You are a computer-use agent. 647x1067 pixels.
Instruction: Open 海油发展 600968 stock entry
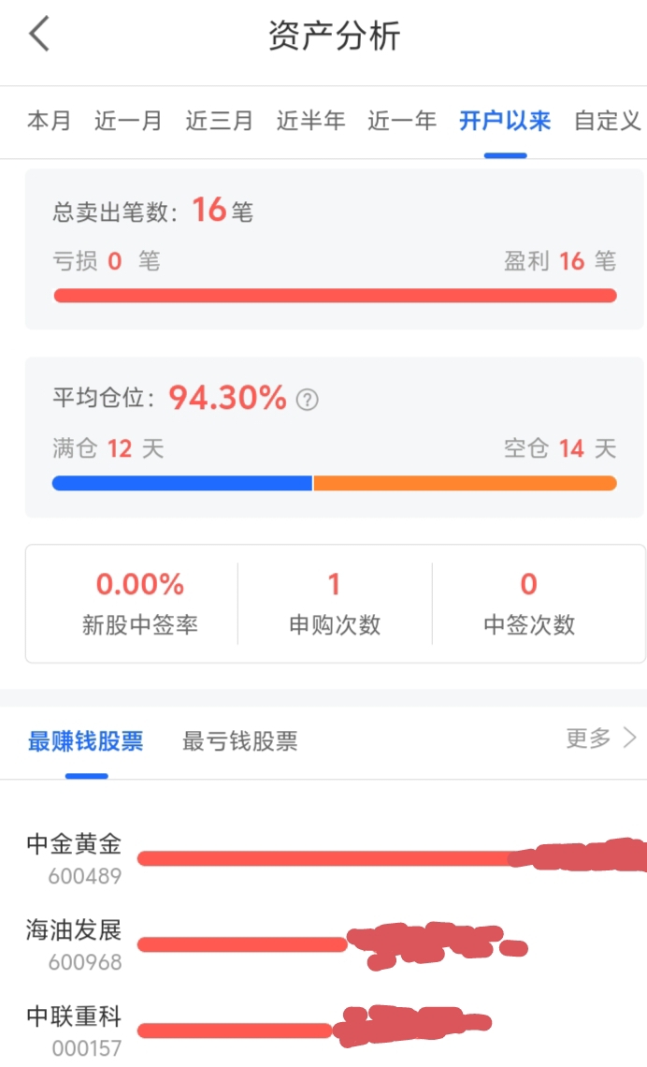click(x=323, y=944)
